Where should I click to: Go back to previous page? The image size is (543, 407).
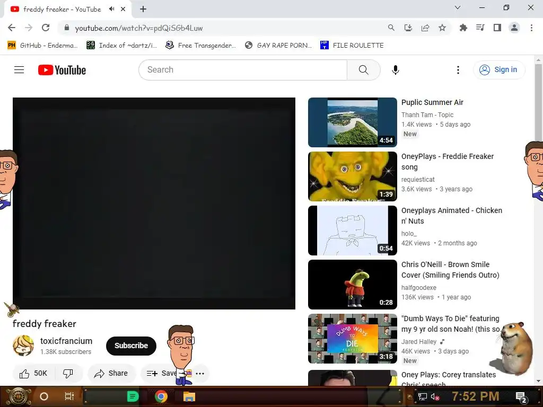point(12,28)
